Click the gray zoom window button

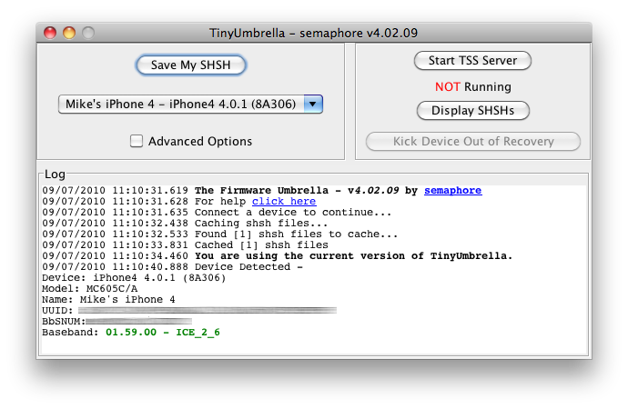click(x=88, y=33)
